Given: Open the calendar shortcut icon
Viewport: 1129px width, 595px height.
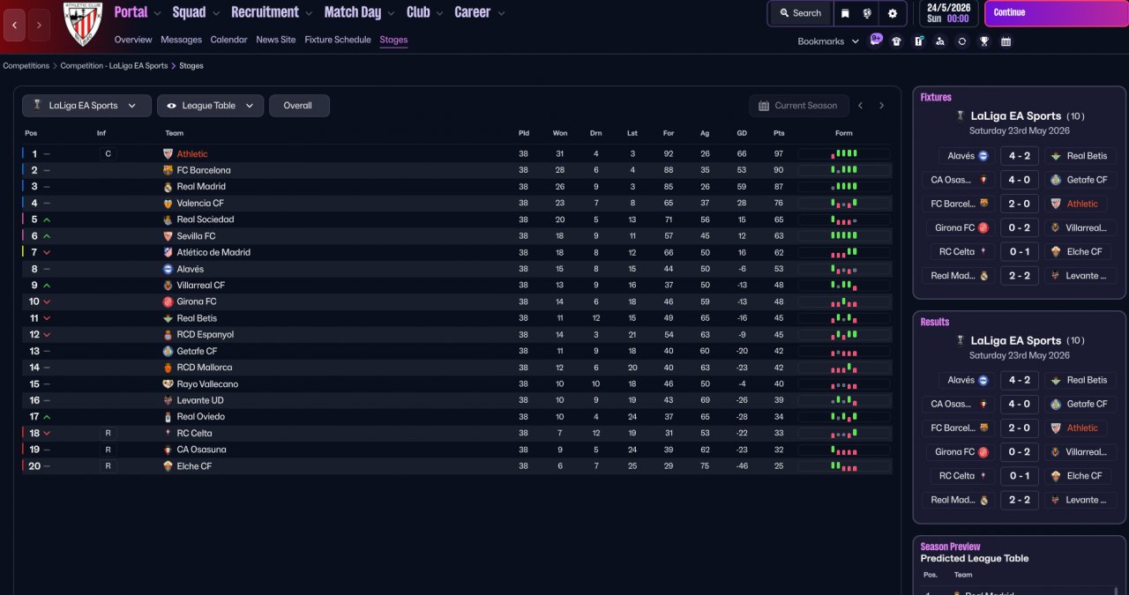Looking at the screenshot, I should 1006,41.
